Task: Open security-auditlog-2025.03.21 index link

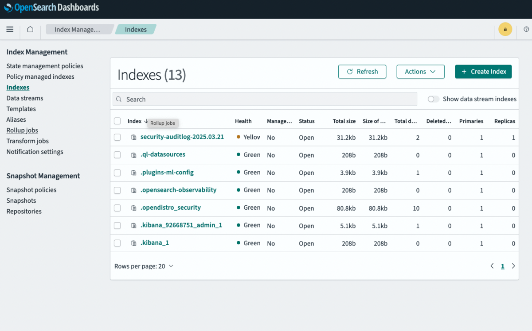Action: [182, 137]
